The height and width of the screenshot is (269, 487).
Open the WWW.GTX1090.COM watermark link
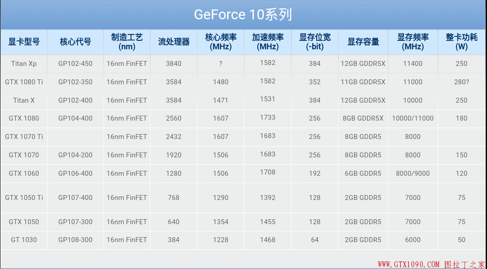(x=408, y=264)
